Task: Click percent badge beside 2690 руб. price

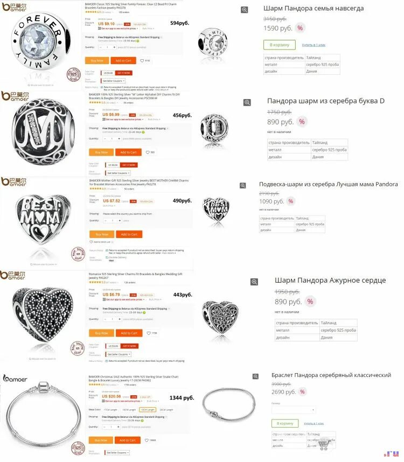Action: 302,392
